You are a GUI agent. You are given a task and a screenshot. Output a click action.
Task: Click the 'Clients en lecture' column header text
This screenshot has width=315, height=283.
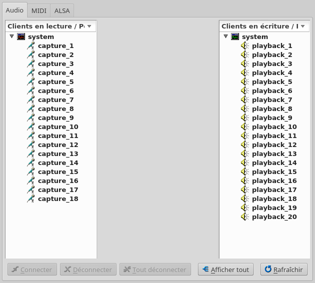pos(46,26)
